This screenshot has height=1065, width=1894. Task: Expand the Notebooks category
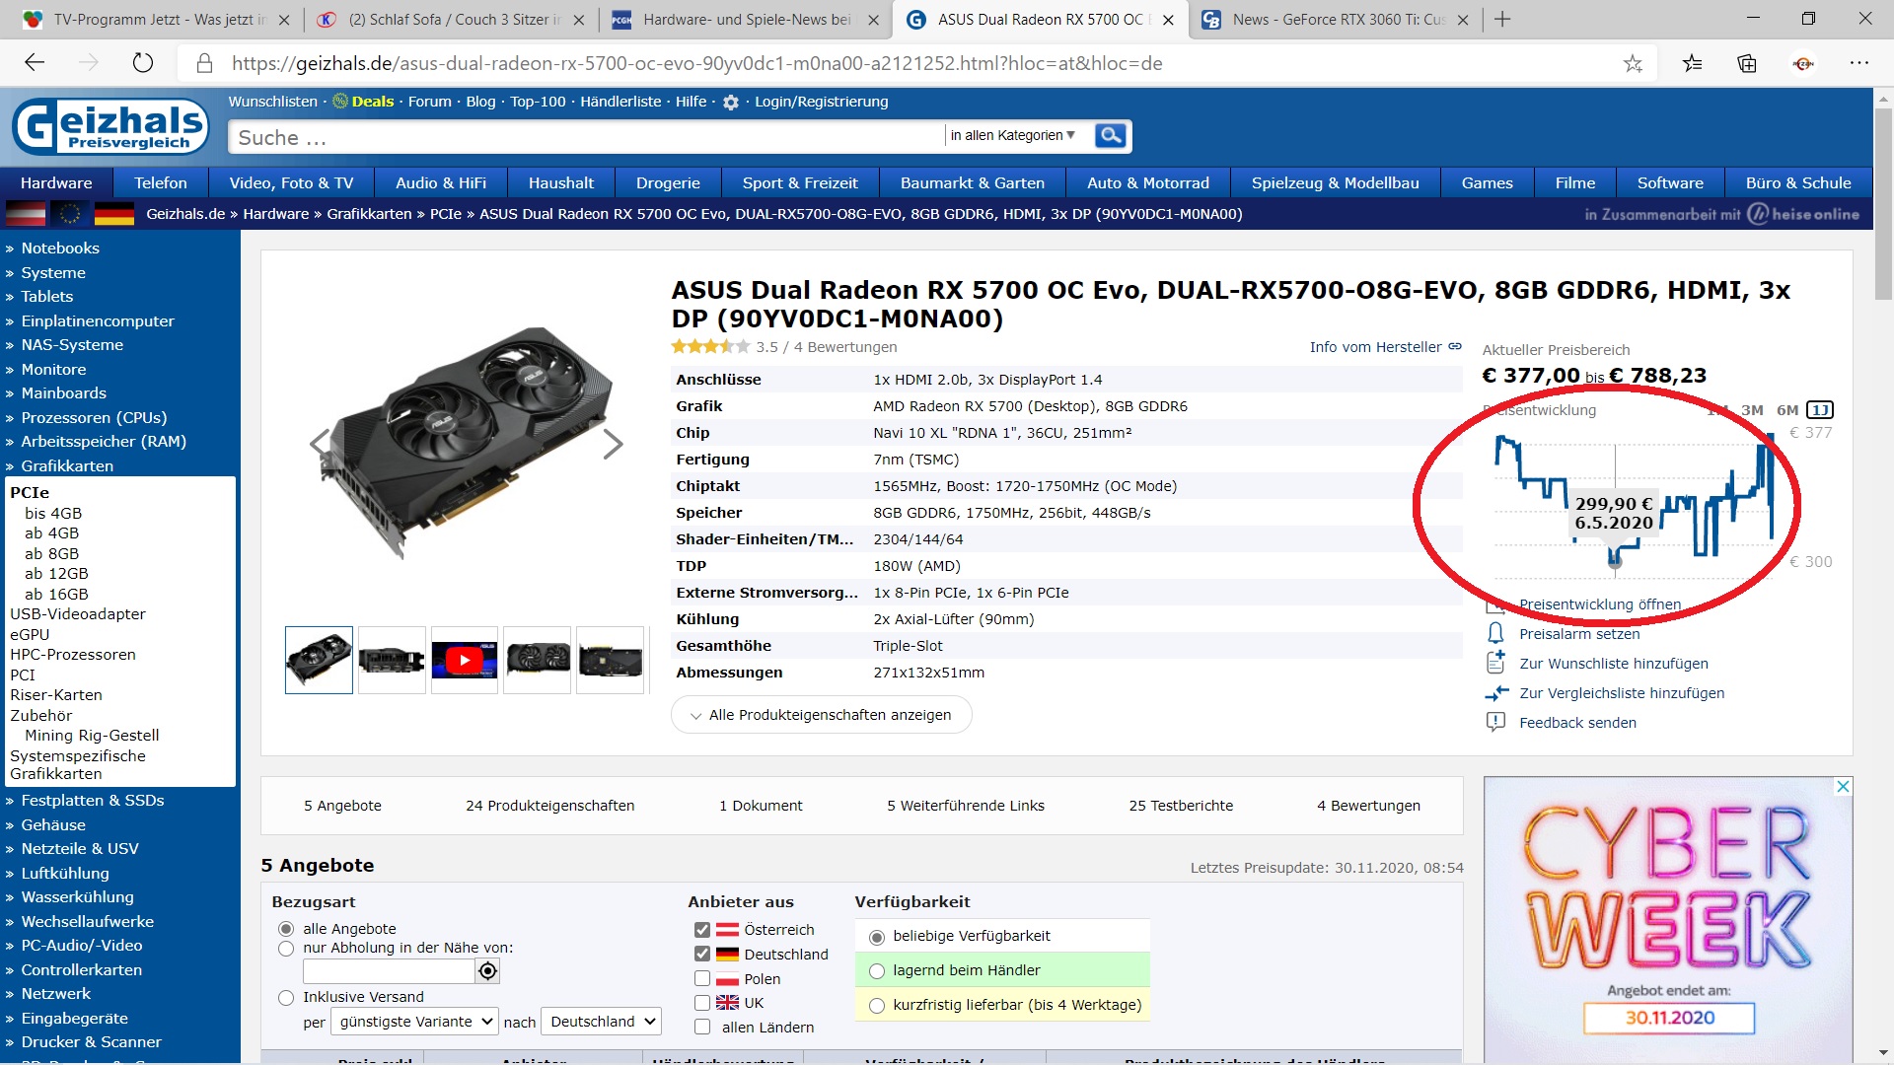(60, 248)
